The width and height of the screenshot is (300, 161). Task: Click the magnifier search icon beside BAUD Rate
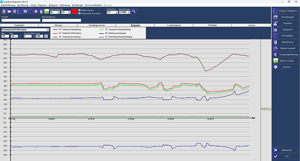pyautogui.click(x=134, y=11)
